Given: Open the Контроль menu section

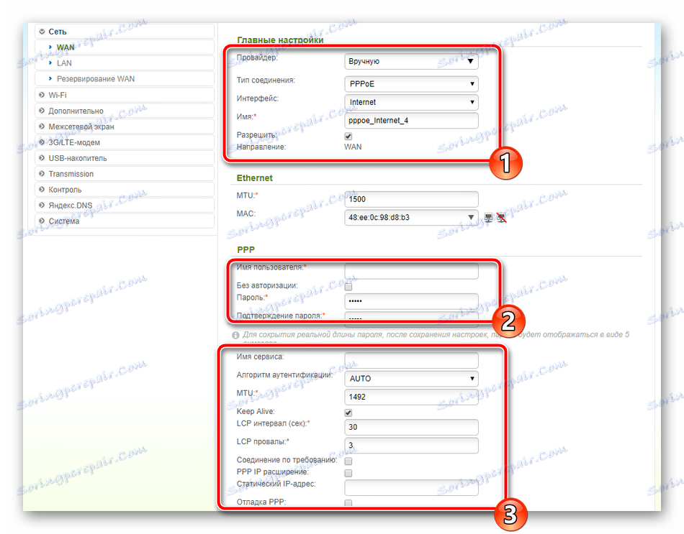Looking at the screenshot, I should [125, 190].
